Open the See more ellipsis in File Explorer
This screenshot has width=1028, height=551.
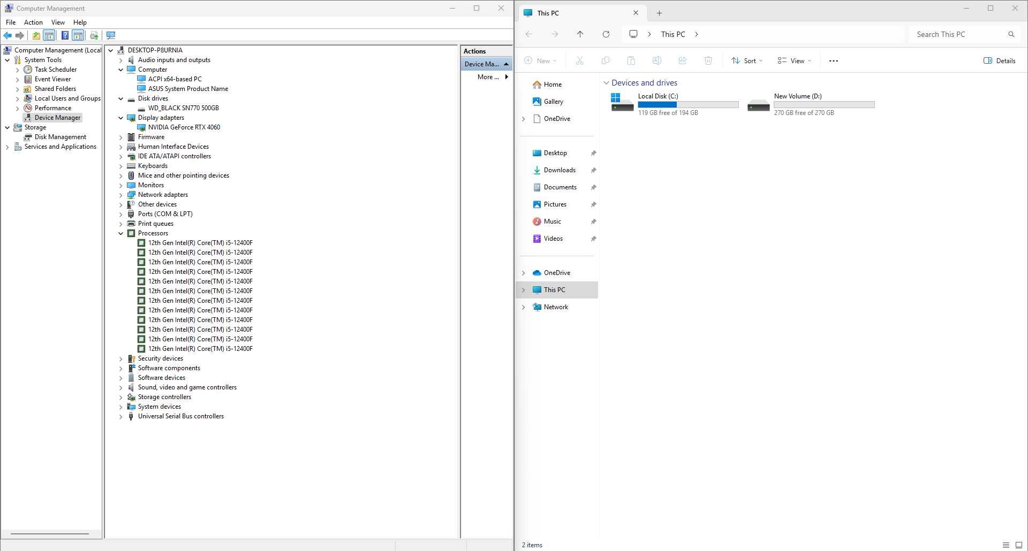pos(833,61)
